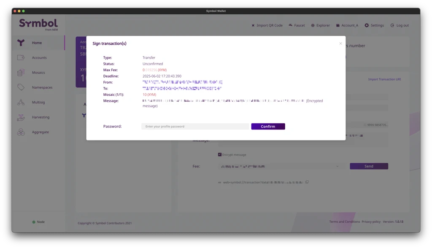Click the Log out label
The image size is (432, 248).
tap(402, 25)
